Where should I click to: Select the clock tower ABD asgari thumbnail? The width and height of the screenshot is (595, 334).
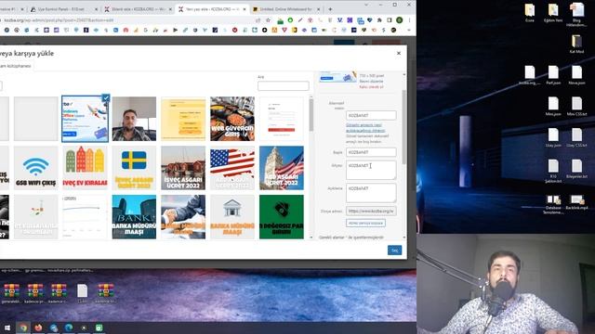pyautogui.click(x=282, y=168)
